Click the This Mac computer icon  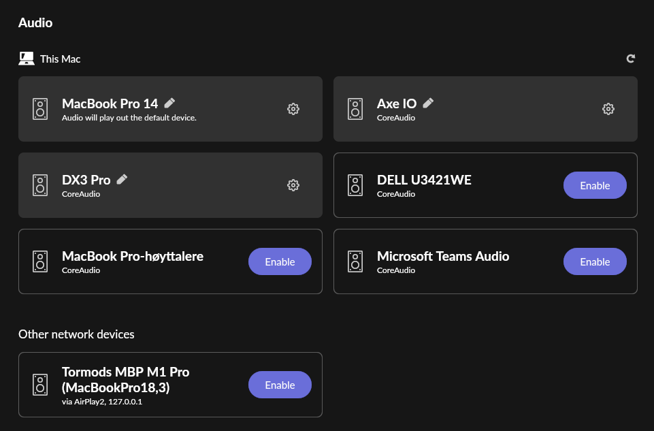click(x=27, y=59)
